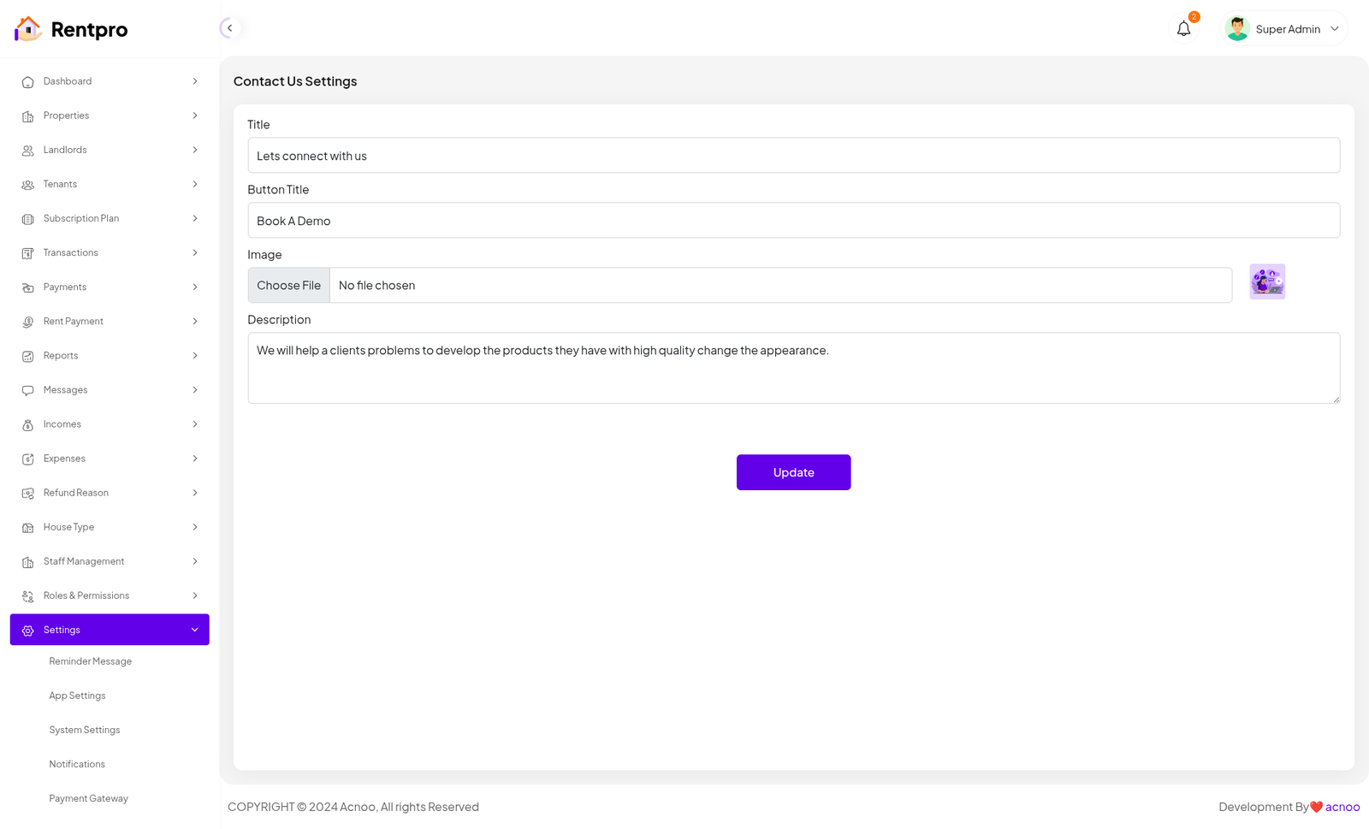Screen dimensions: 1369x829
Task: Click the Rentpro house logo
Action: click(27, 29)
